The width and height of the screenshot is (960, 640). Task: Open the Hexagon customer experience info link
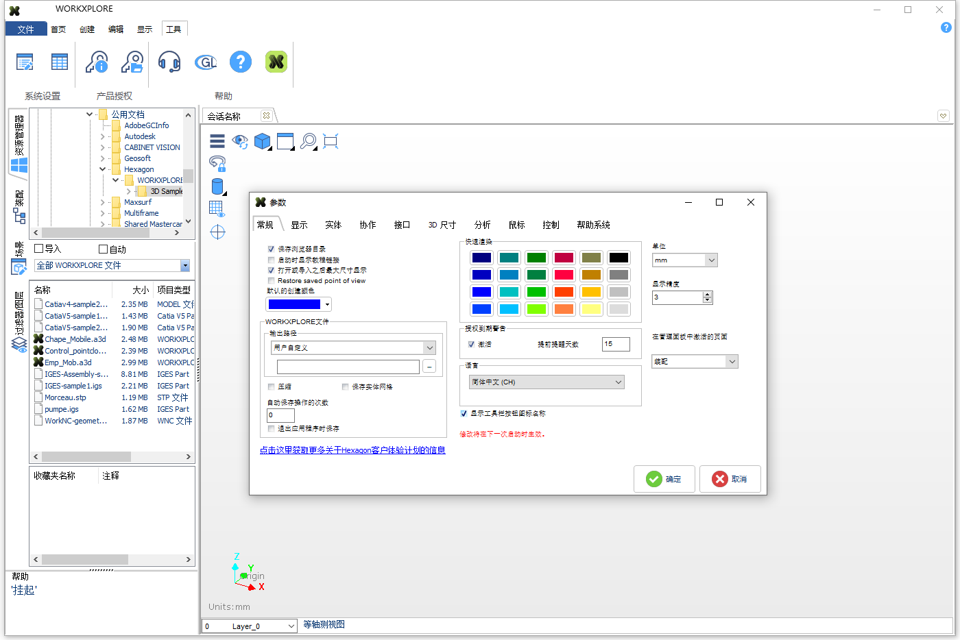point(352,450)
